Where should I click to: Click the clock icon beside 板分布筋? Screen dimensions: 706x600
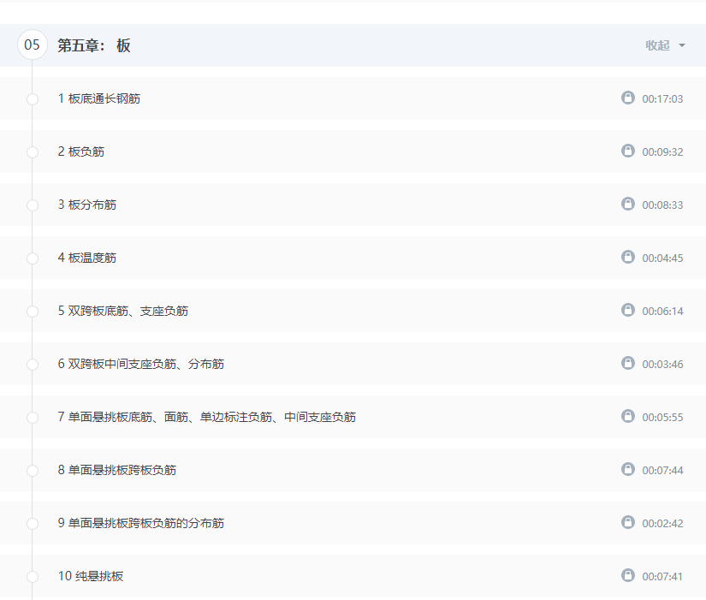(627, 204)
